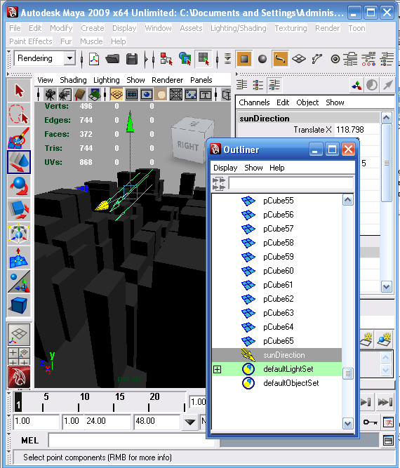Click the MEL command input field
Viewport: 400px width, 468px height.
132,441
